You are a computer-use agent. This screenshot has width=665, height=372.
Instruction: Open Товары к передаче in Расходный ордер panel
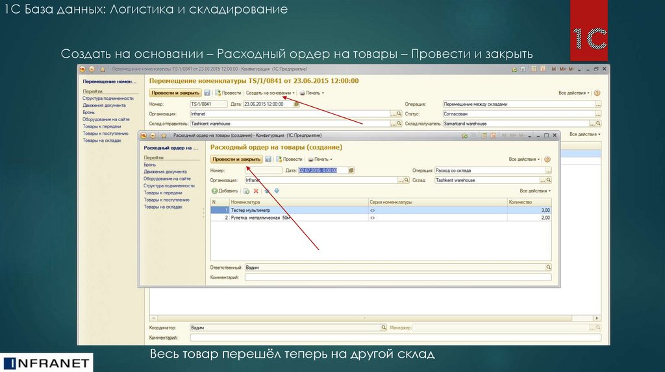pyautogui.click(x=163, y=192)
